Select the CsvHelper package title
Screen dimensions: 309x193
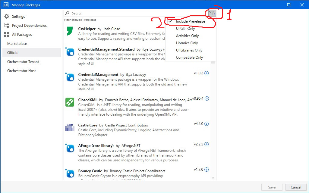[x=87, y=29]
